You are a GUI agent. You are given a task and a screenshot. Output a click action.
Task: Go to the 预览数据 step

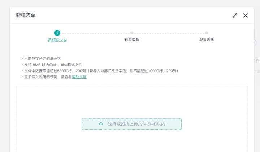click(x=132, y=40)
